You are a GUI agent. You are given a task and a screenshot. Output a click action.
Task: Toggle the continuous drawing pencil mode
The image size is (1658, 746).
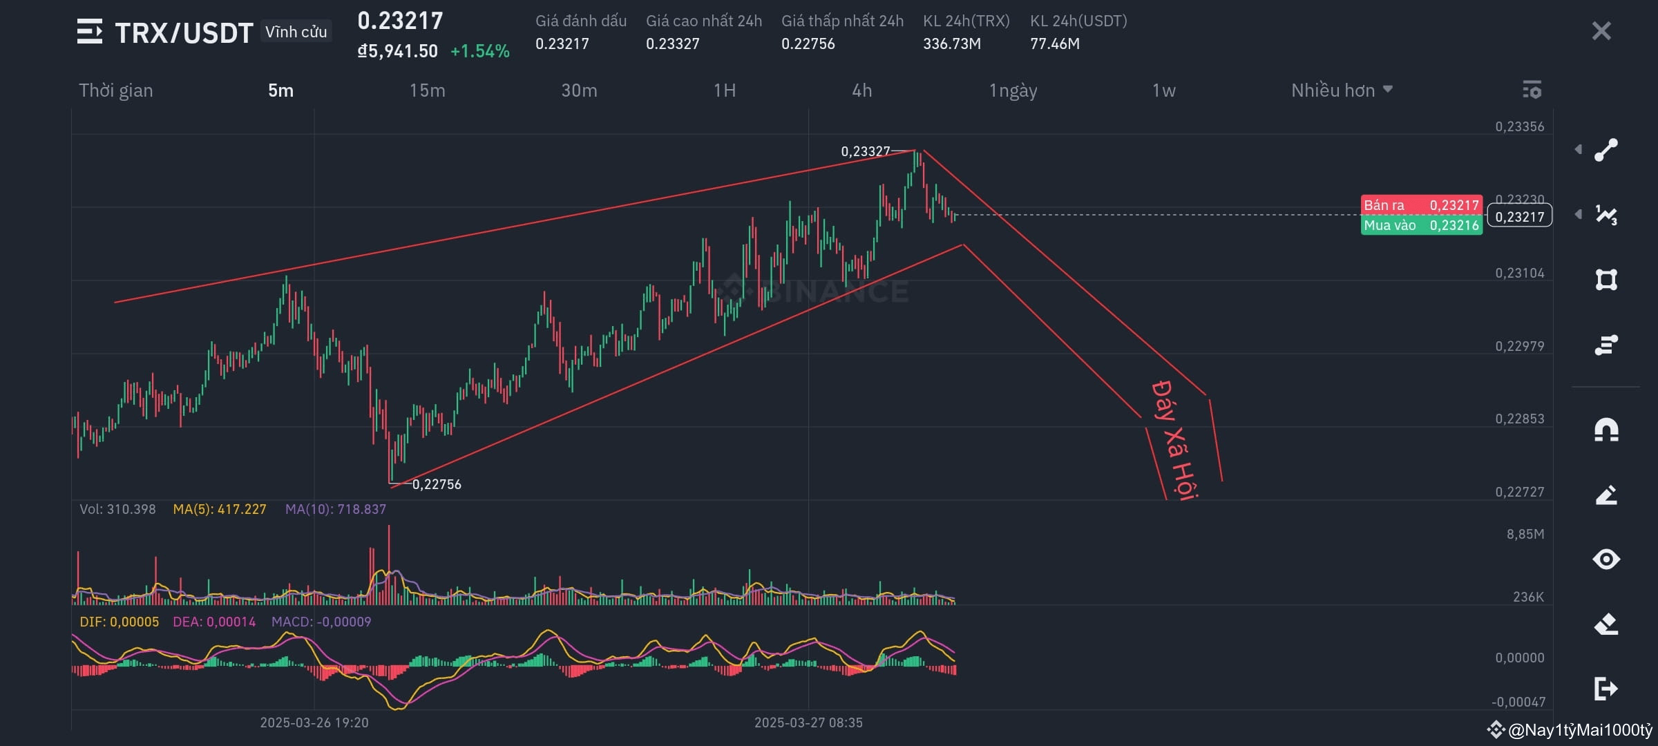pyautogui.click(x=1606, y=495)
